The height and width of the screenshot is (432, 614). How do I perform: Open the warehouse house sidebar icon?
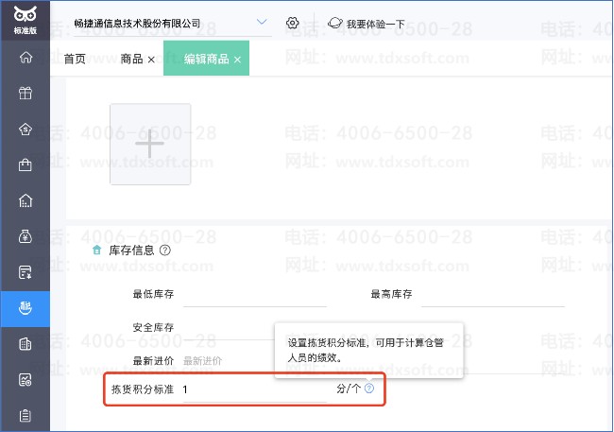pos(26,200)
